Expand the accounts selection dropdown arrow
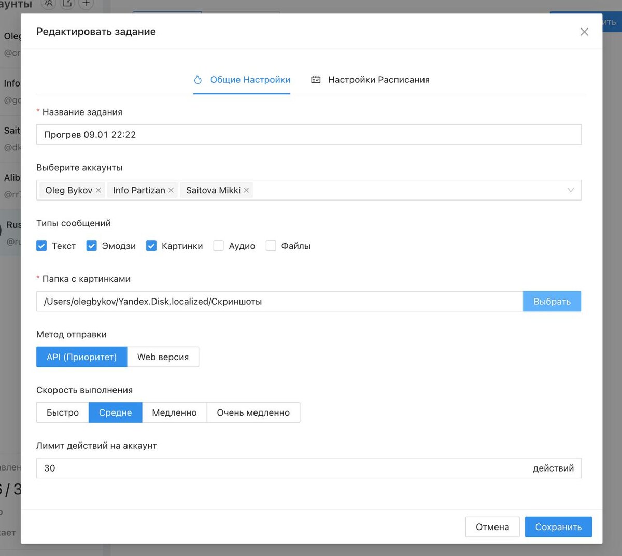Image resolution: width=622 pixels, height=556 pixels. coord(571,190)
